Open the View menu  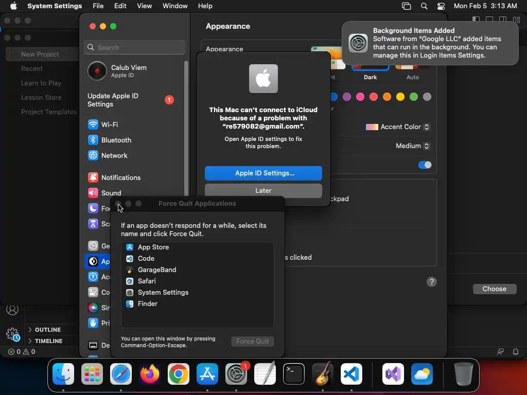tap(144, 6)
